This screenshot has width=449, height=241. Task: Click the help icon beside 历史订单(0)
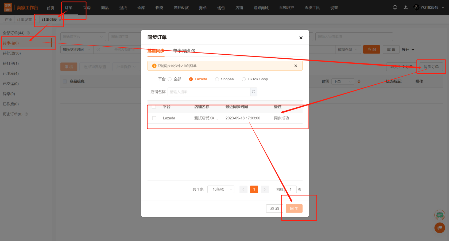click(26, 114)
